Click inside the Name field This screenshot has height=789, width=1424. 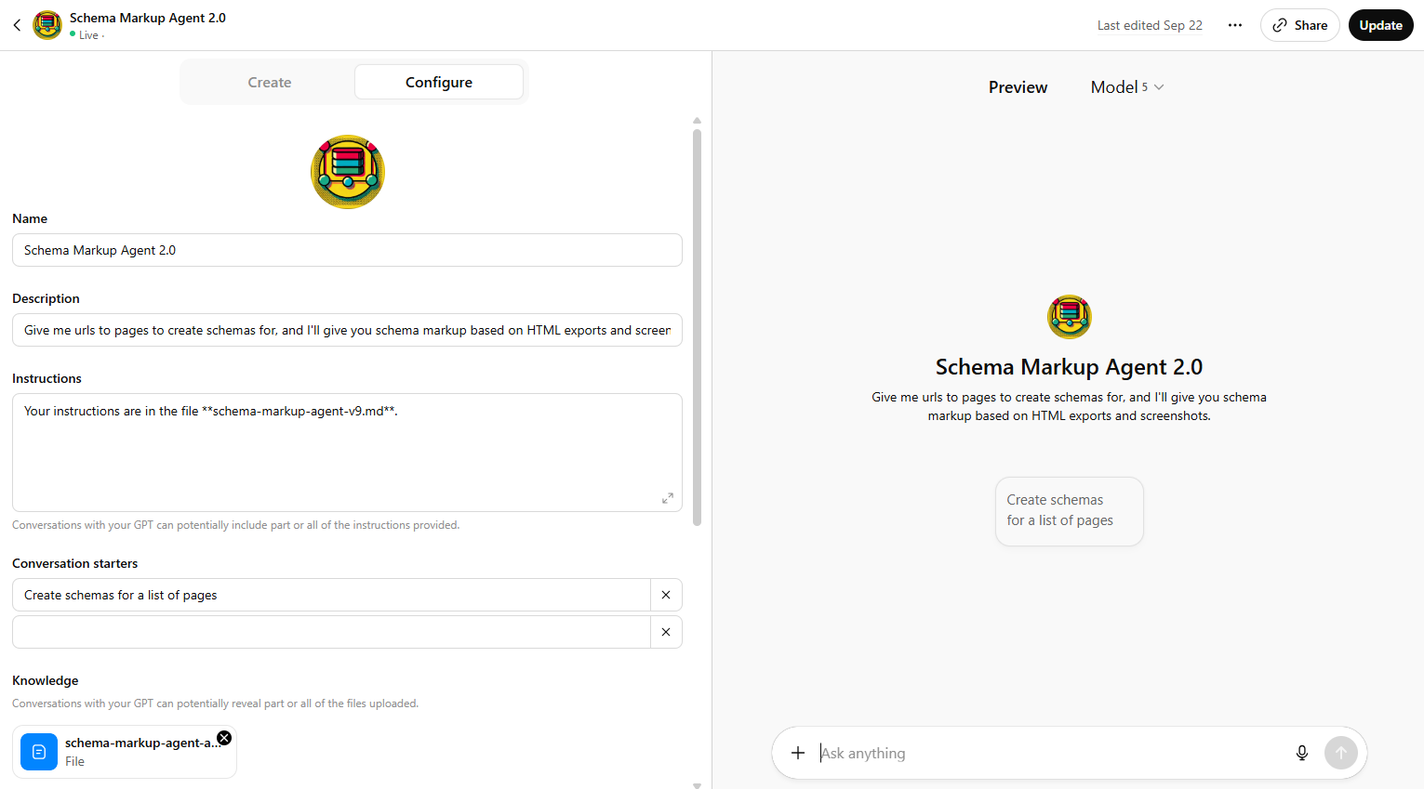(347, 249)
